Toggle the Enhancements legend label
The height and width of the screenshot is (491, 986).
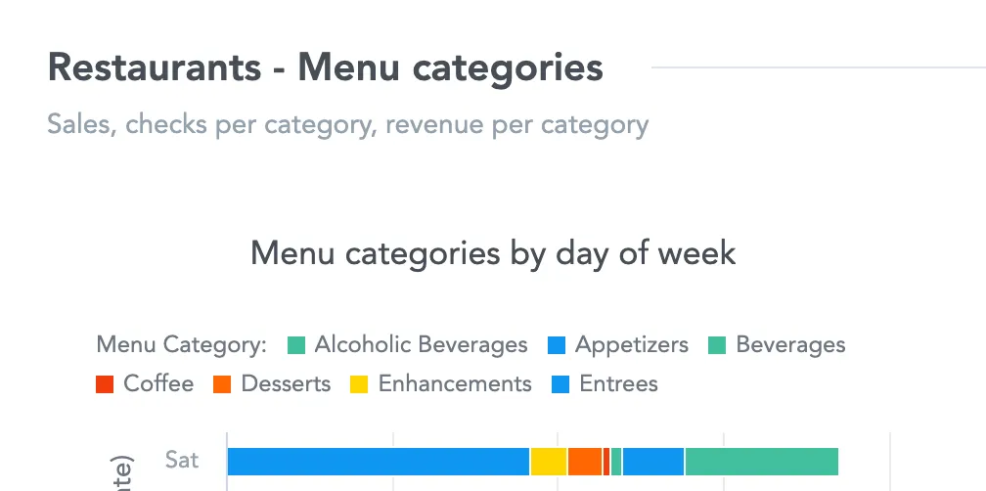[x=455, y=383]
